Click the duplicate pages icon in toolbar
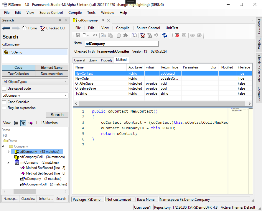Image resolution: width=262 pixels, height=211 pixels. point(119,35)
